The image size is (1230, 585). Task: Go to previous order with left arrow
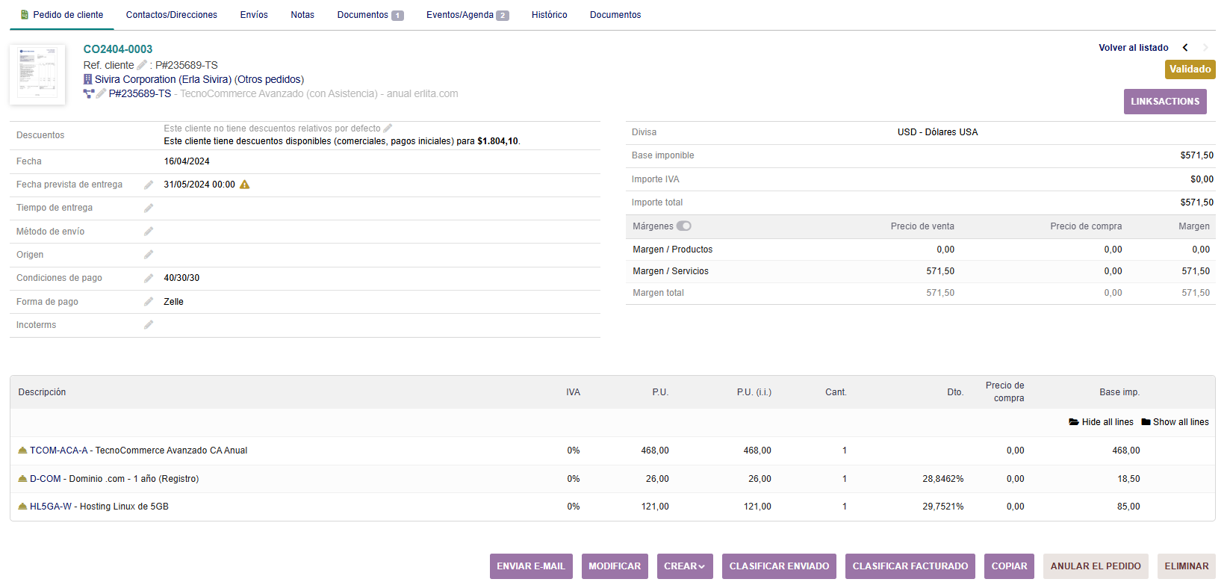coord(1185,48)
